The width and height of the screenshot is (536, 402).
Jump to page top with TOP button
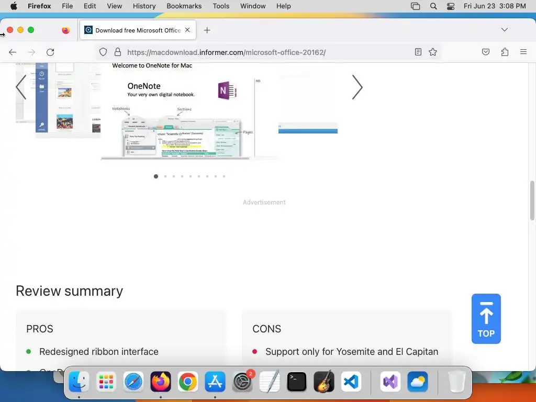486,319
